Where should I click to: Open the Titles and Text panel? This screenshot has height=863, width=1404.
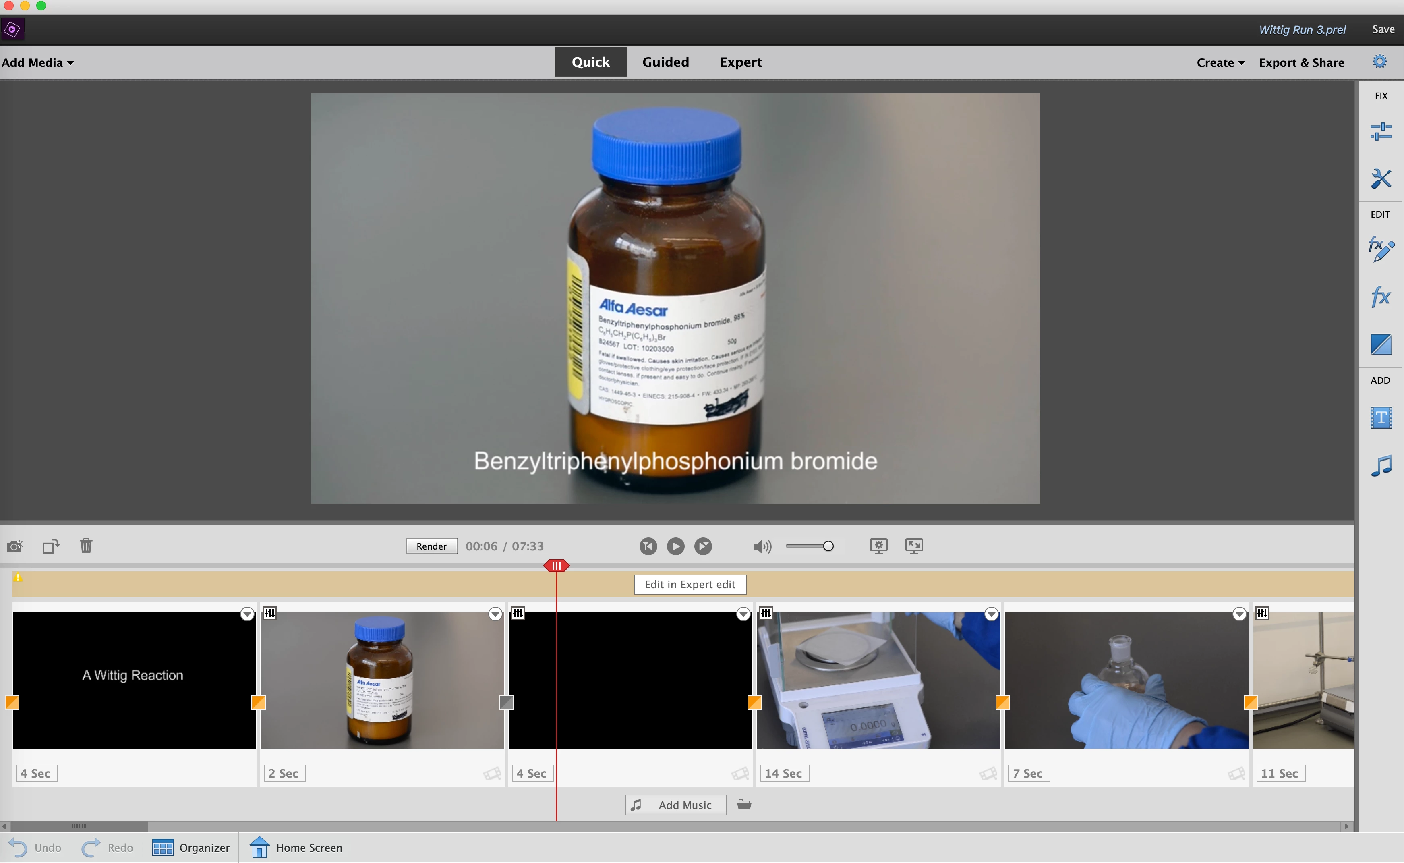coord(1381,418)
